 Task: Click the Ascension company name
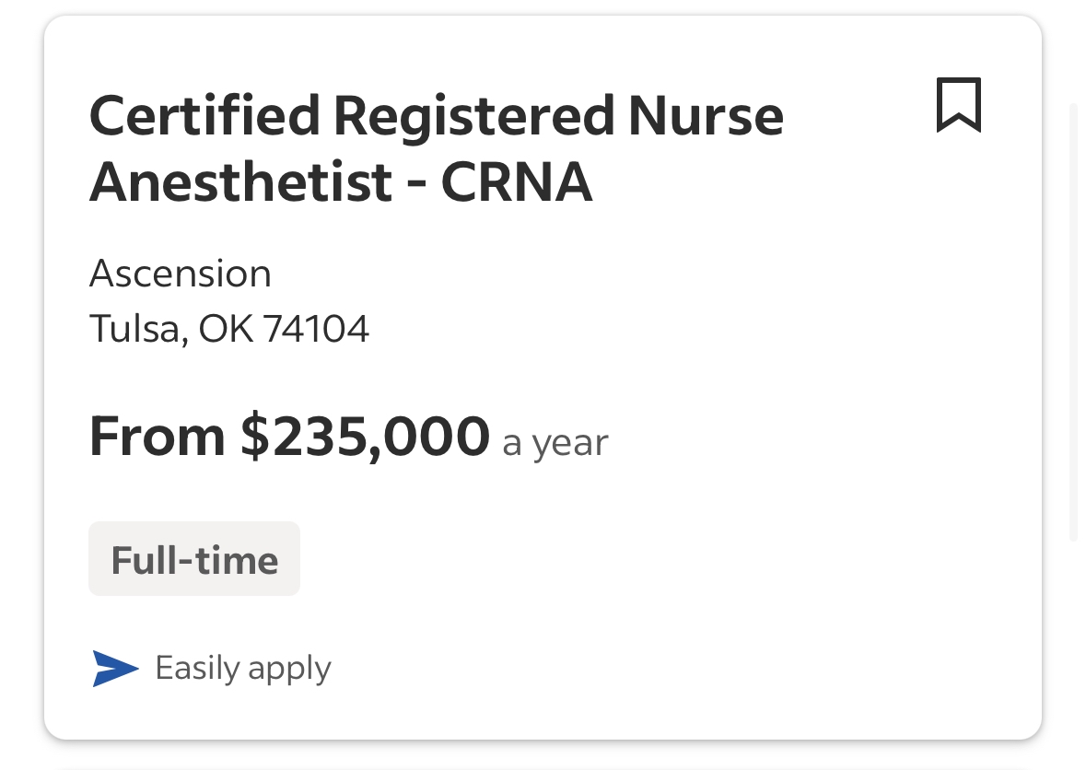pos(180,274)
